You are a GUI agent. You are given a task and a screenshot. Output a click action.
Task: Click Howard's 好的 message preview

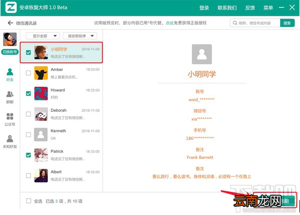(x=54, y=97)
